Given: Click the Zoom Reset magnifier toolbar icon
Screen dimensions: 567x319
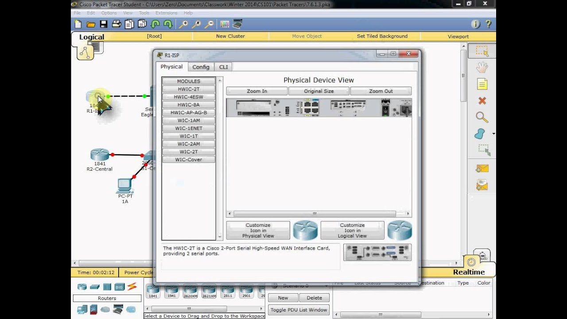Looking at the screenshot, I should [196, 24].
